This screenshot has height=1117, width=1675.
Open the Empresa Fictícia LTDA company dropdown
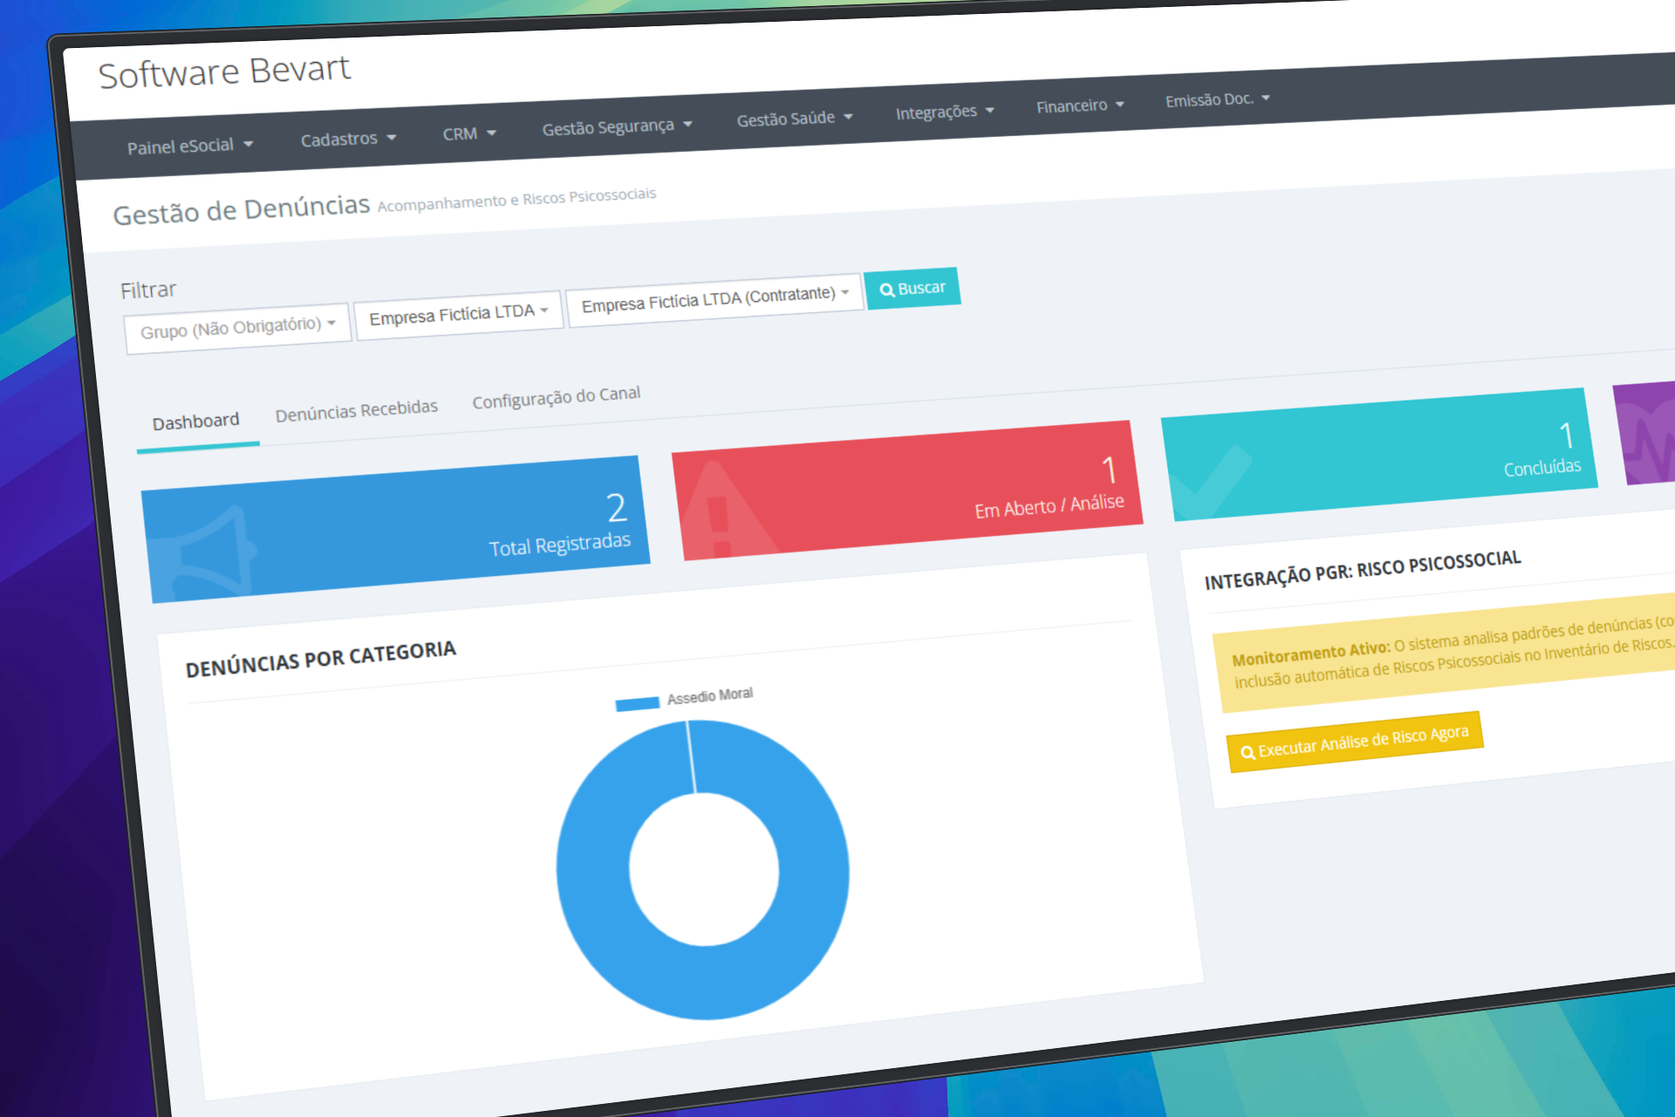458,314
